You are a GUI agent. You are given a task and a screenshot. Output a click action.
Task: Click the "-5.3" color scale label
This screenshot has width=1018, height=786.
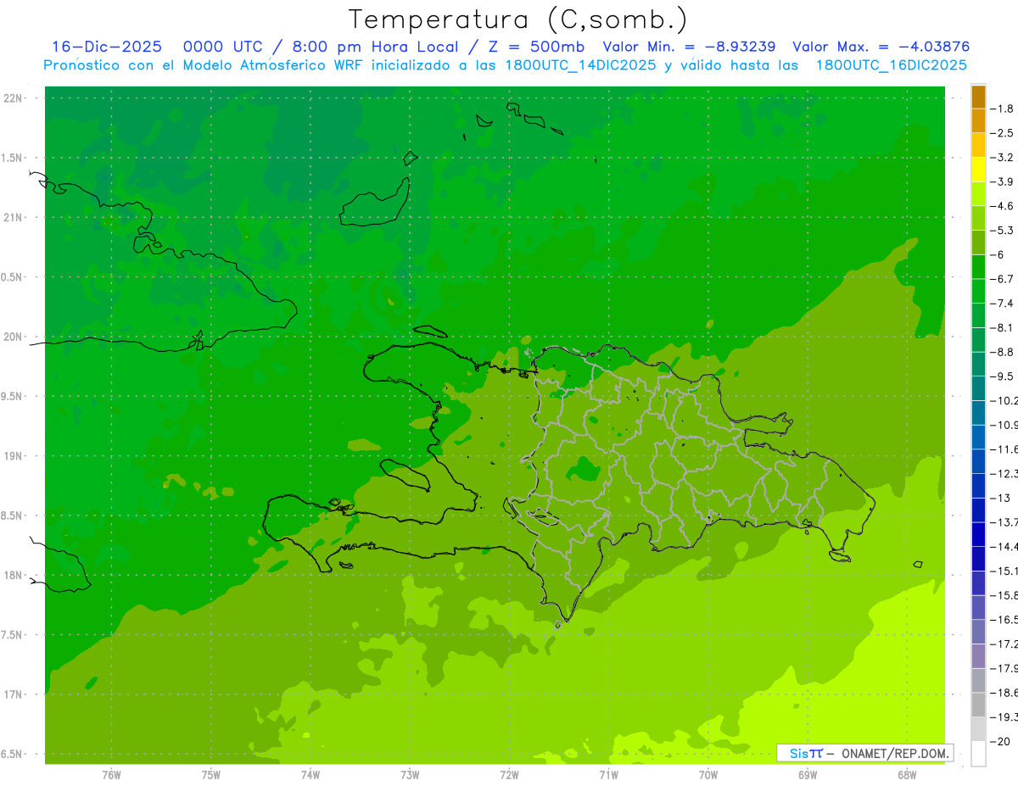coord(1002,231)
